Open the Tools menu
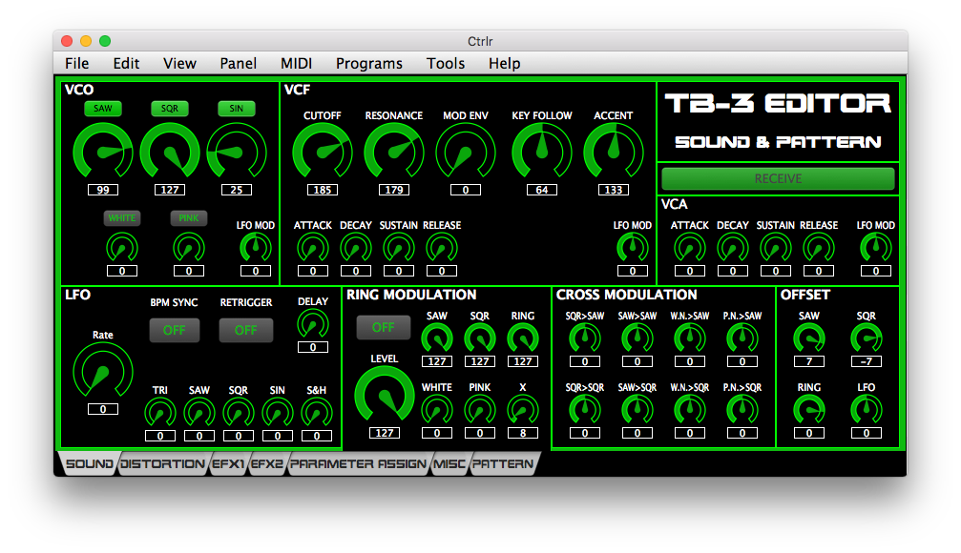This screenshot has width=961, height=553. point(446,63)
